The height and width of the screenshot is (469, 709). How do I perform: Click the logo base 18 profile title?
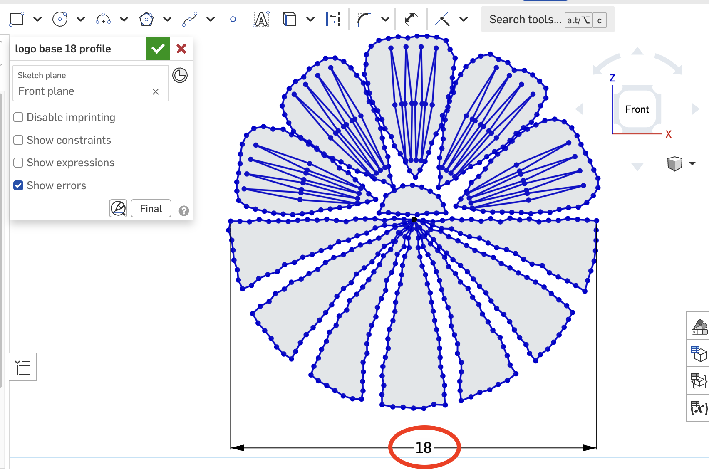tap(63, 49)
